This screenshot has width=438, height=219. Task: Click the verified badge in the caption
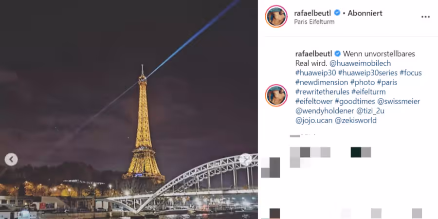pyautogui.click(x=337, y=54)
